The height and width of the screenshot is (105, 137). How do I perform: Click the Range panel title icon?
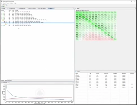(76, 8)
